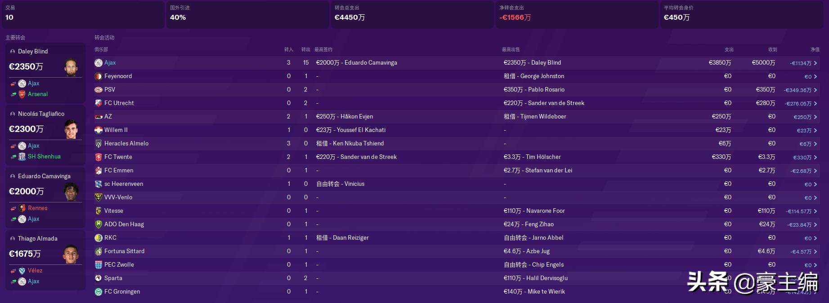
Task: Click '租借 - George Johnston' cell
Action: pos(534,76)
